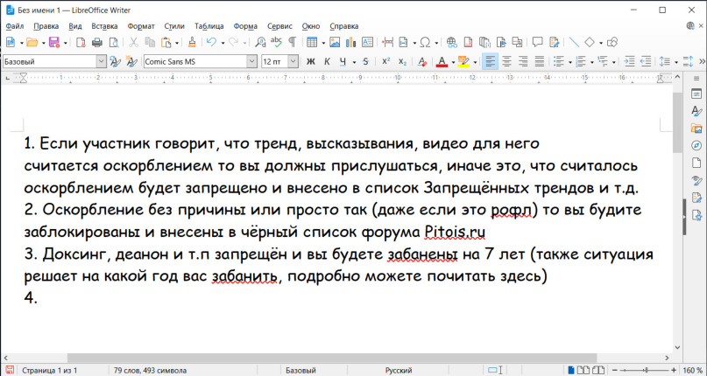Click the Clear Direct Formatting icon
This screenshot has width=707, height=376.
pyautogui.click(x=422, y=61)
